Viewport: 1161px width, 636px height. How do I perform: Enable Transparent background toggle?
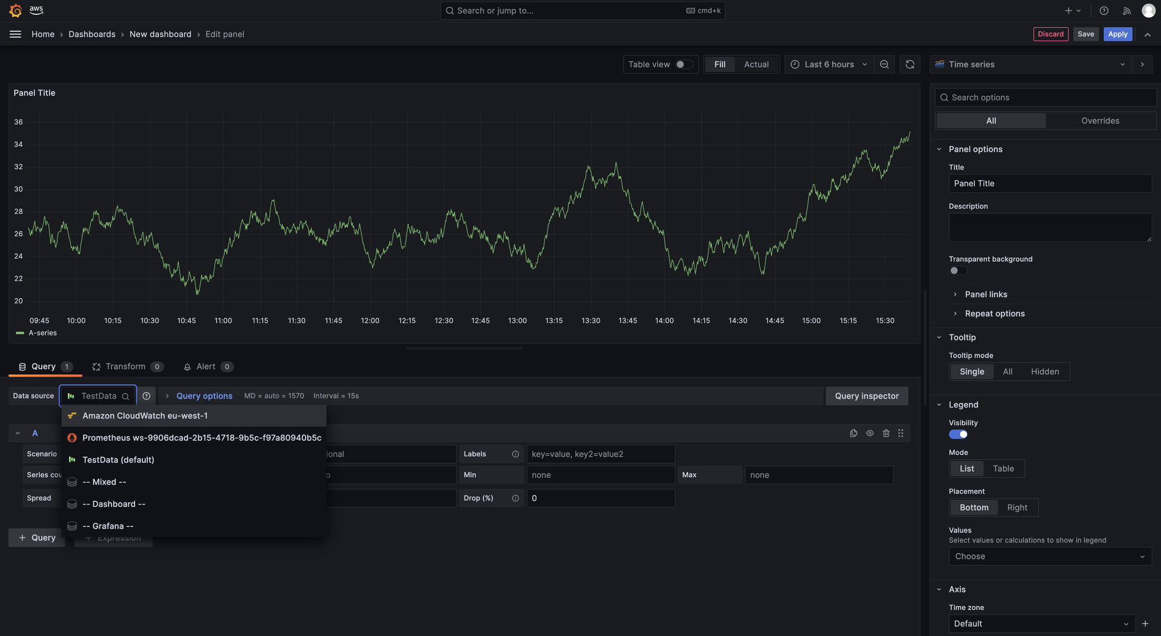(958, 271)
